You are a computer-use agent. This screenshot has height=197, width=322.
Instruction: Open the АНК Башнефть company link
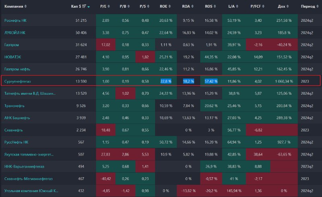17,118
